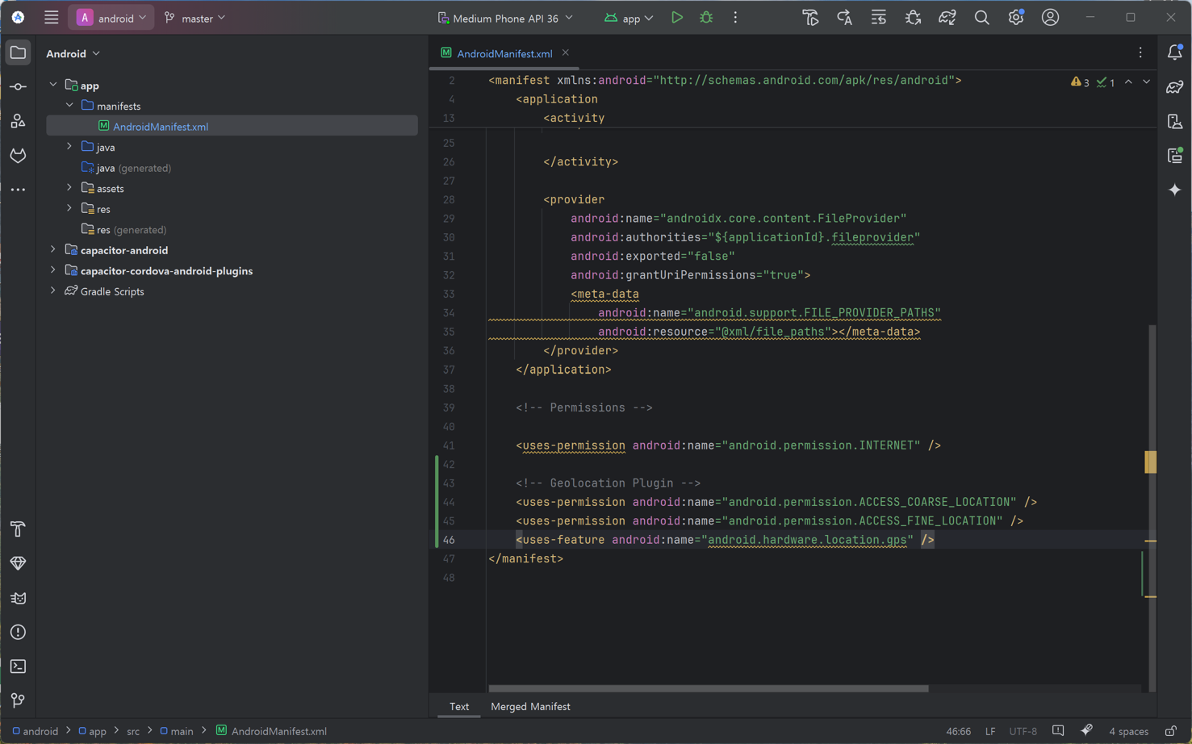Select device Medium Phone API 36 dropdown

[505, 18]
